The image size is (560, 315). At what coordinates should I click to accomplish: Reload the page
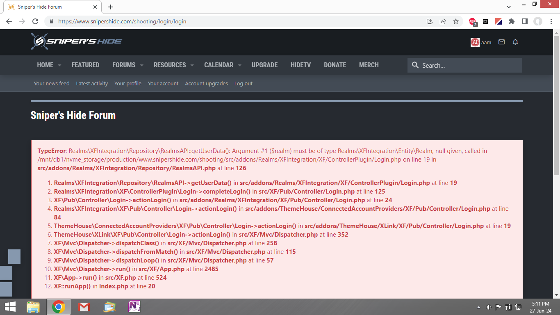[x=35, y=21]
